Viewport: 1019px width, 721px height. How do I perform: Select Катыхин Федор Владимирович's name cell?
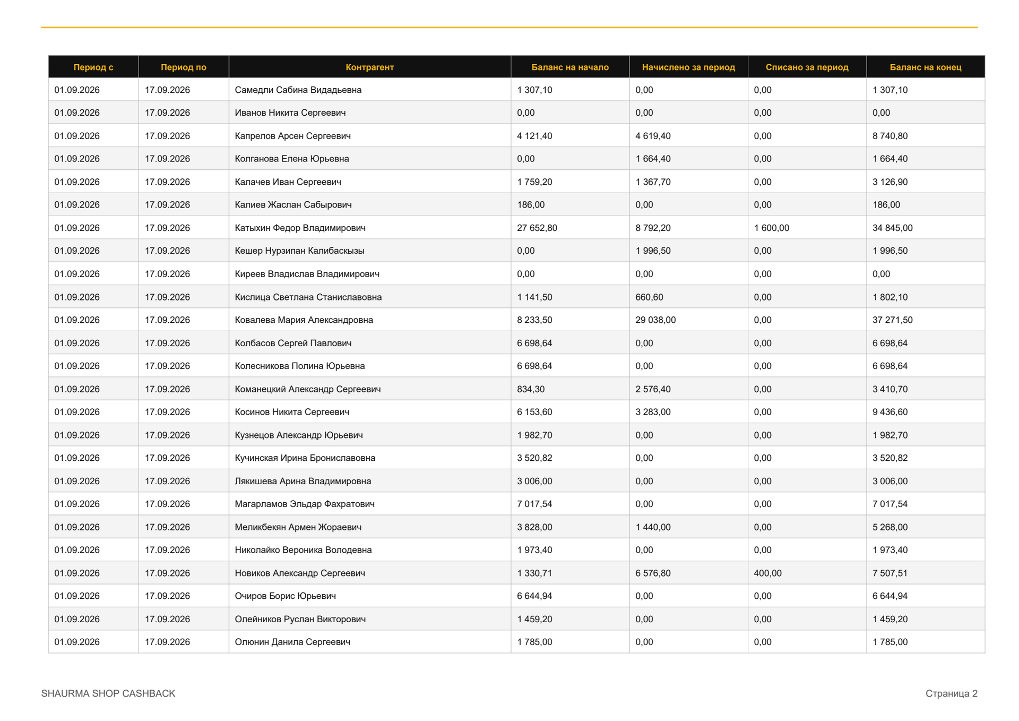370,228
